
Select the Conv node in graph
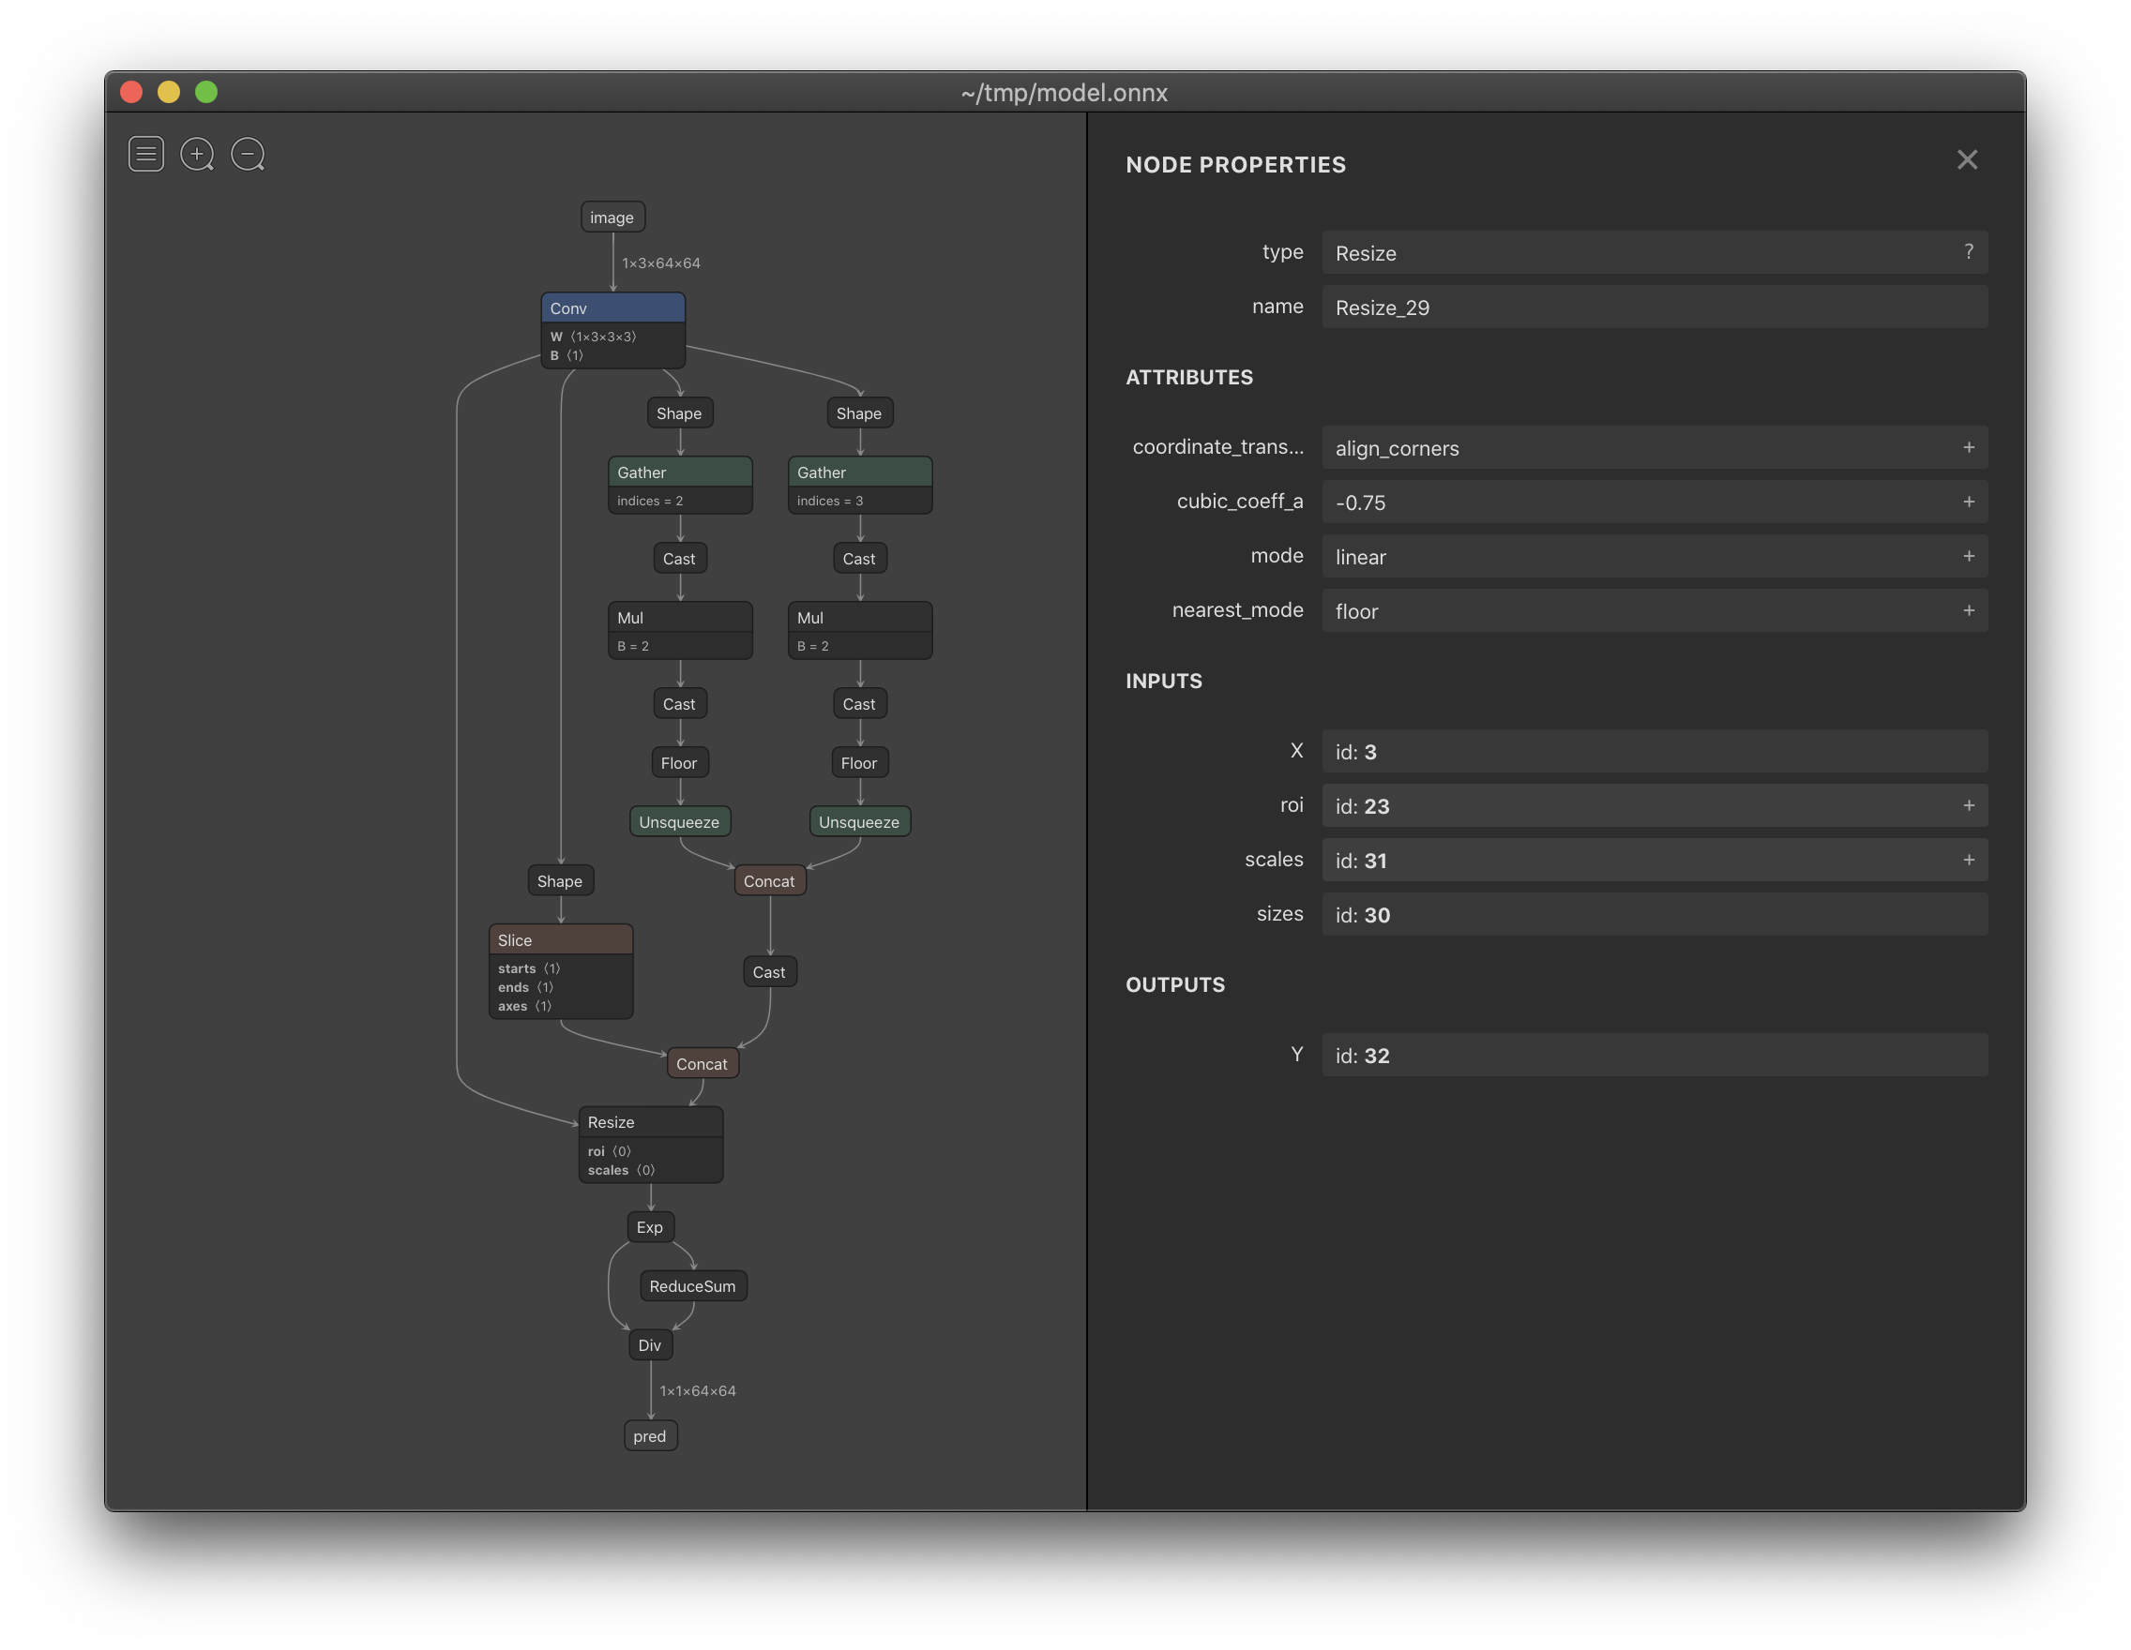(x=612, y=308)
